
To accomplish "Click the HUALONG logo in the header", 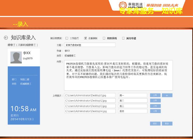I will pyautogui.click(x=123, y=5).
